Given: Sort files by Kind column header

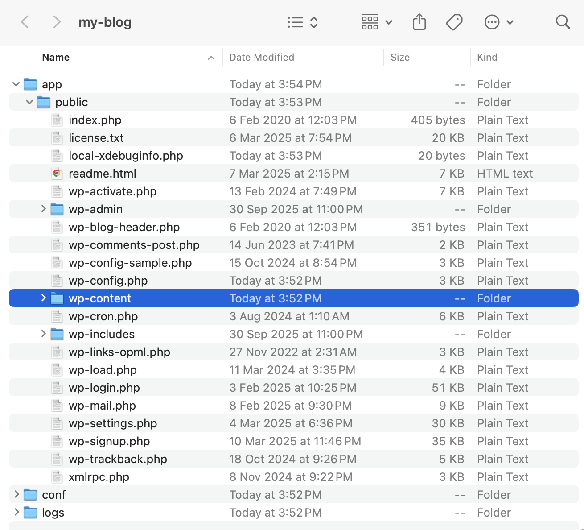Looking at the screenshot, I should tap(487, 57).
